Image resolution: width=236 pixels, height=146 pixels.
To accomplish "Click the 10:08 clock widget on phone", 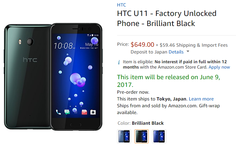I will (x=63, y=46).
